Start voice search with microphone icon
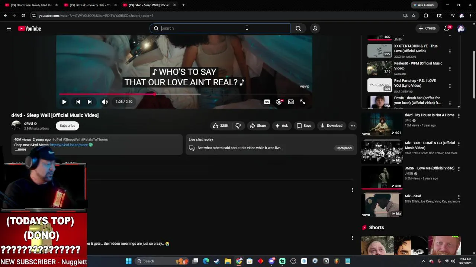476x267 pixels. click(x=315, y=28)
